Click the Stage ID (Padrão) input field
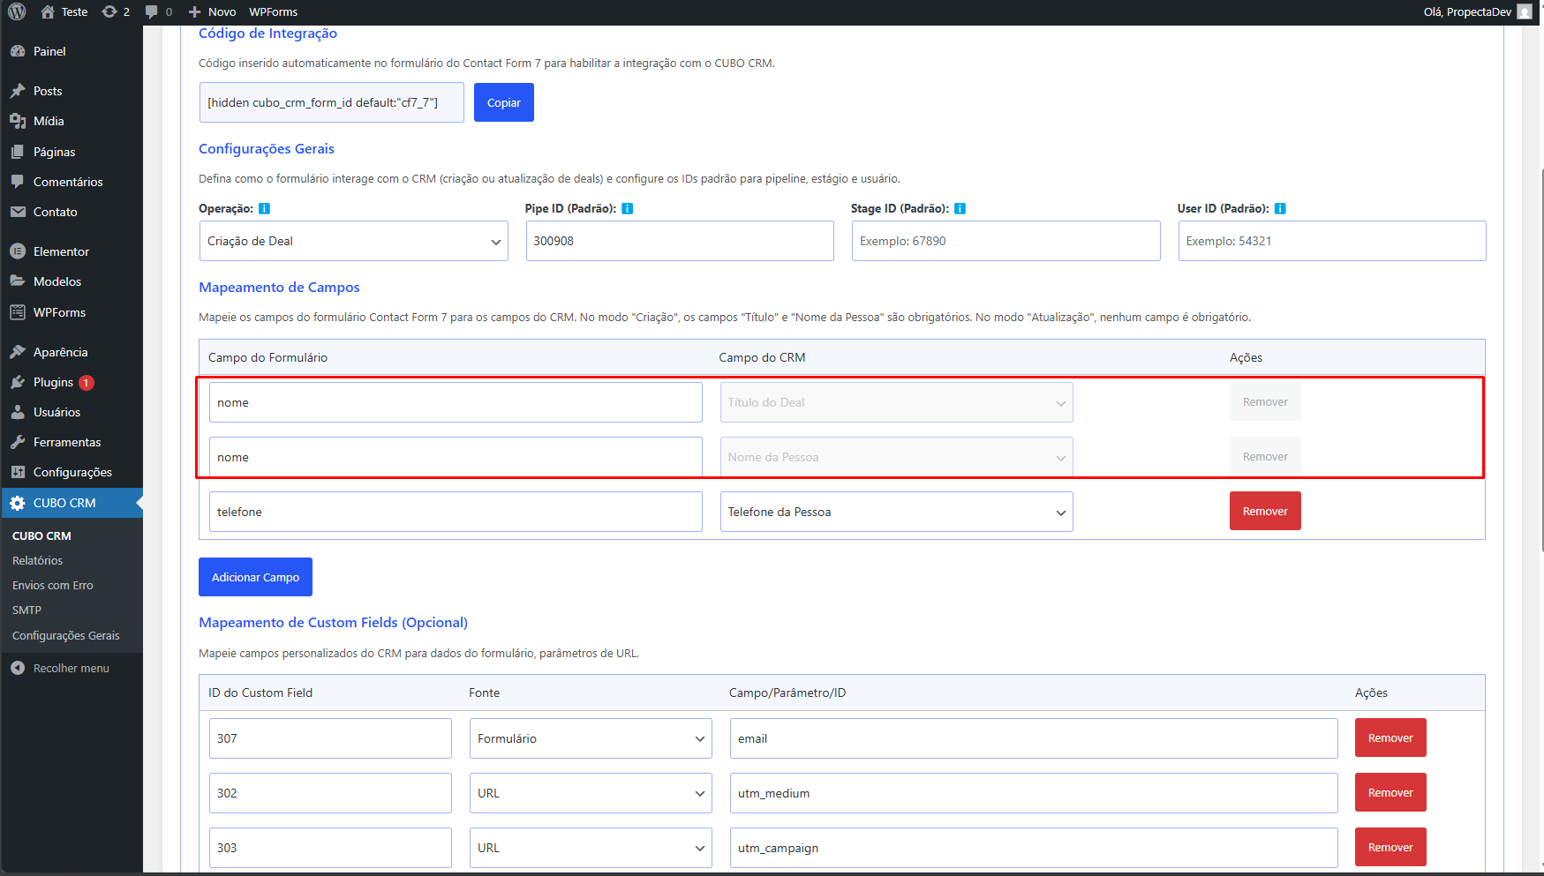This screenshot has height=876, width=1544. point(1005,241)
